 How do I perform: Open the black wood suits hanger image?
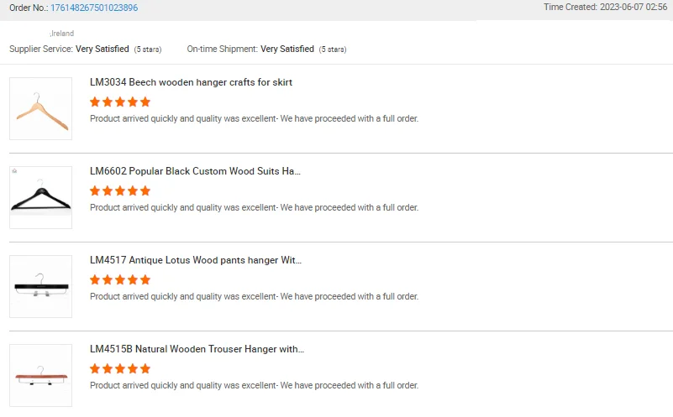click(x=40, y=198)
